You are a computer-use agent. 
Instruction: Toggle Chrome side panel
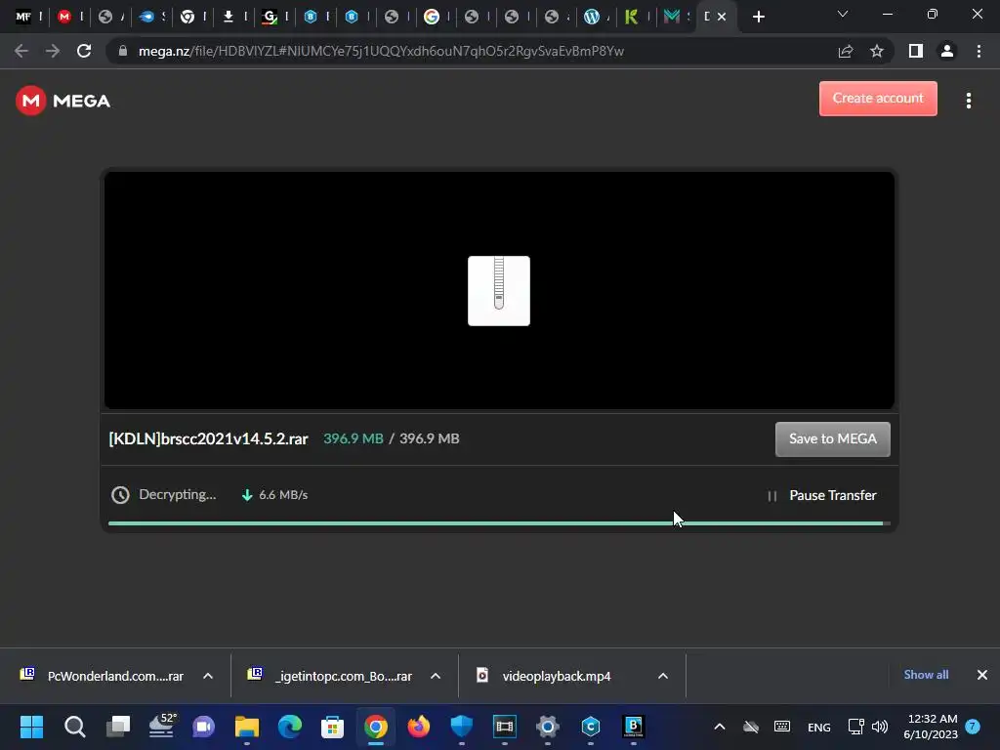pos(916,51)
